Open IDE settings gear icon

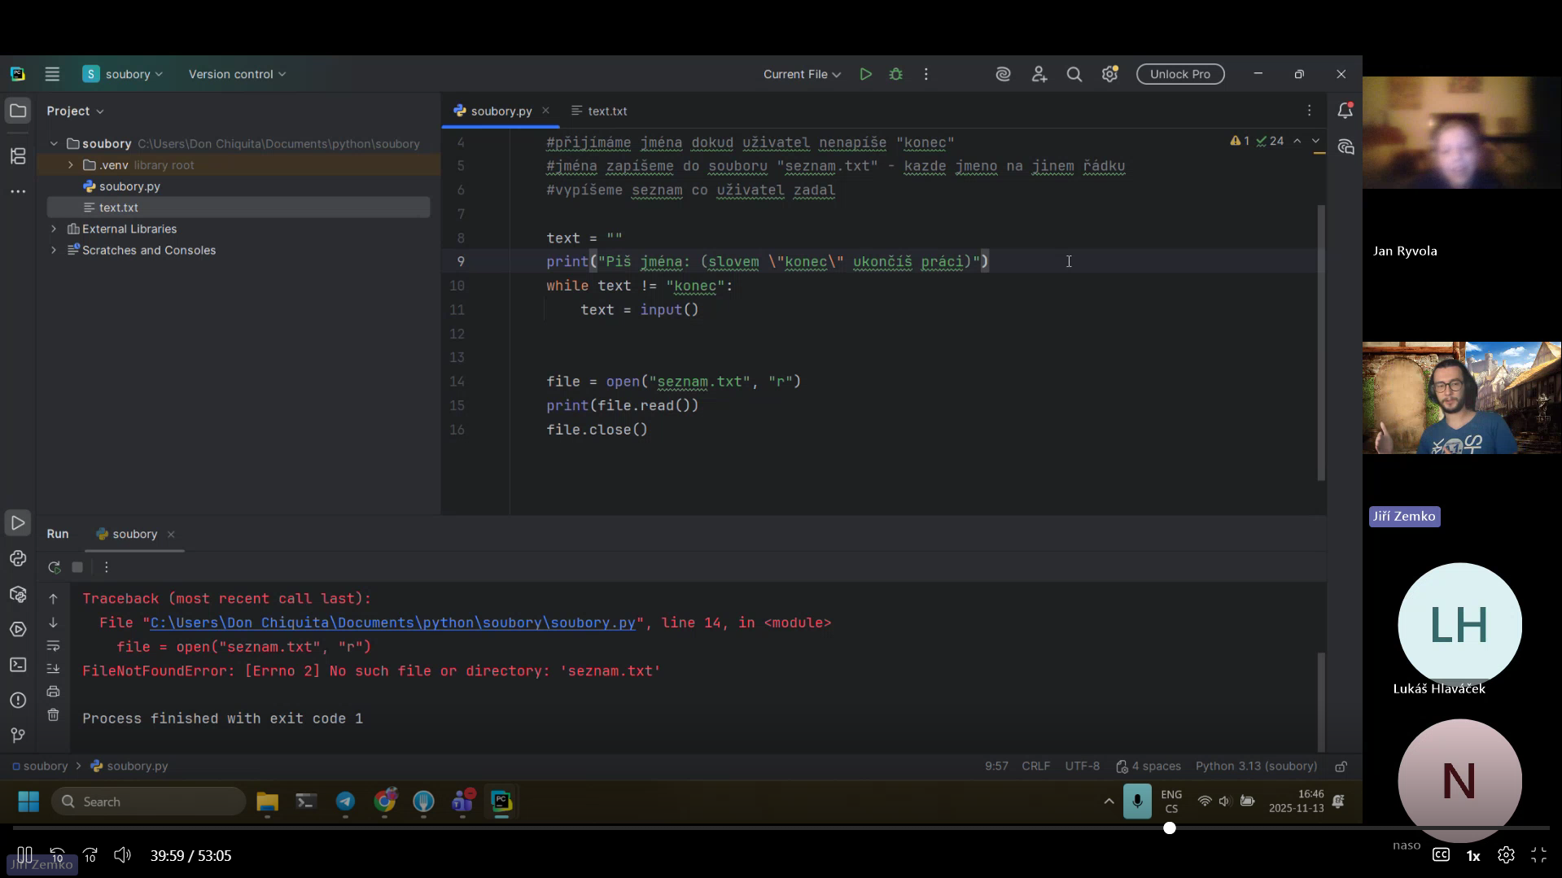pyautogui.click(x=1109, y=74)
